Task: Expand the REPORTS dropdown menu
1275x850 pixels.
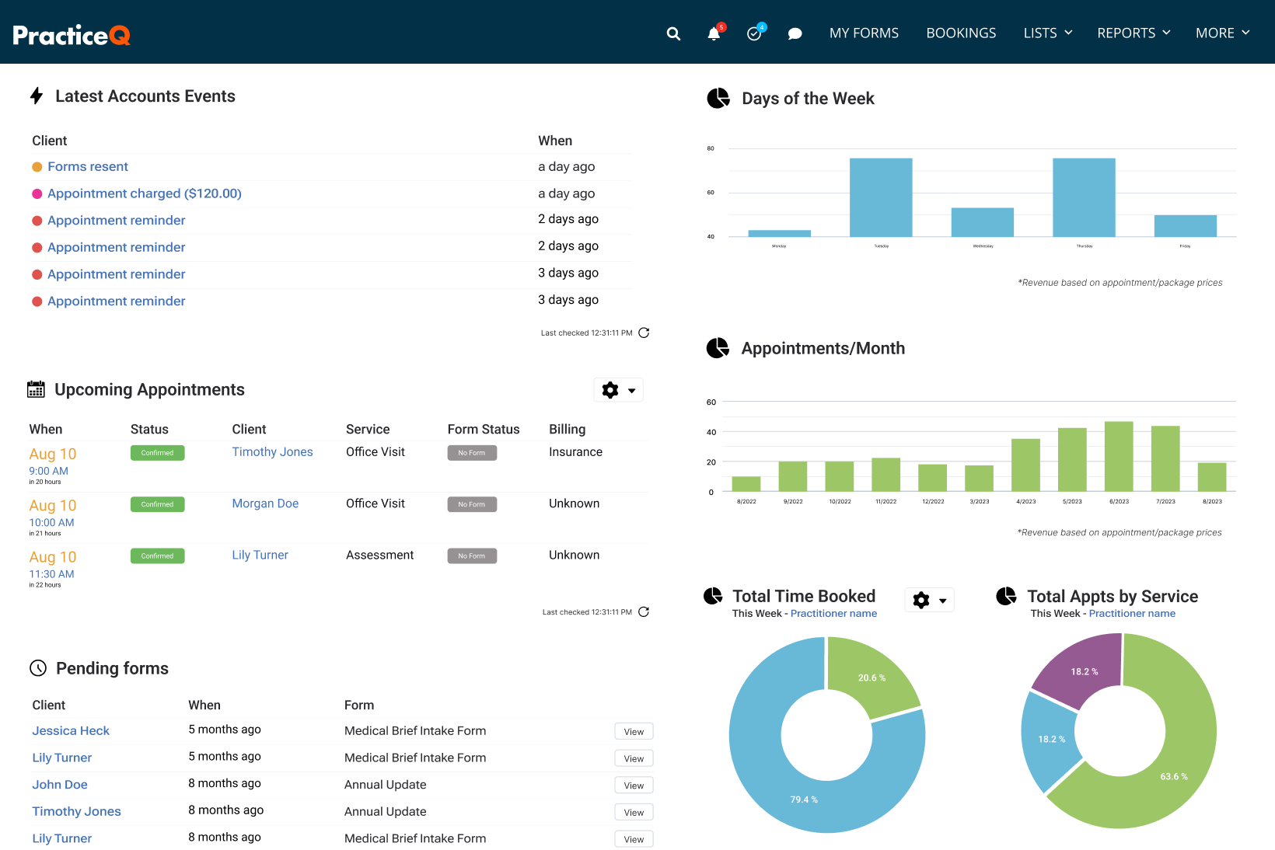Action: 1134,33
